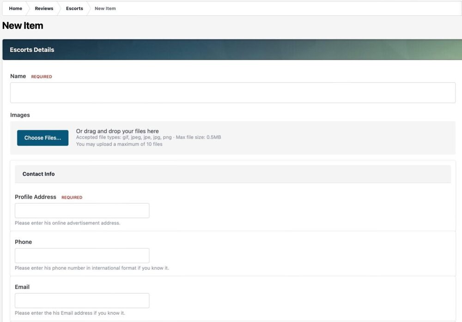462x322 pixels.
Task: Go to the Reviews breadcrumb
Action: (44, 8)
